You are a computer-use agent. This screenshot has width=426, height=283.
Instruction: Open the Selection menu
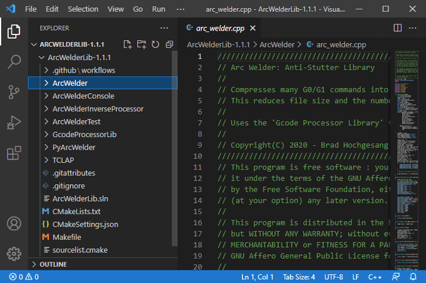[x=83, y=9]
